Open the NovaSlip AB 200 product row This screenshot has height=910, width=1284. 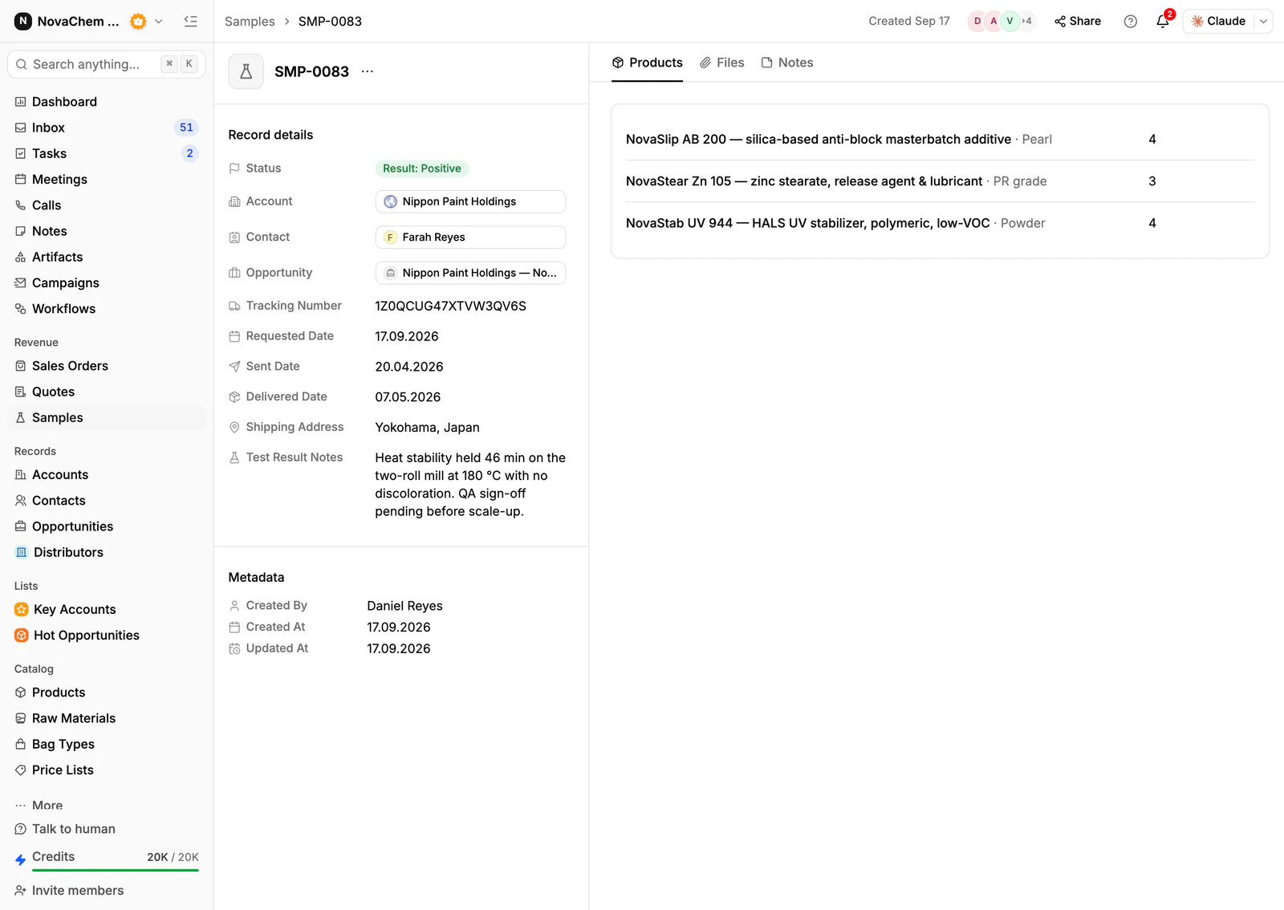click(940, 140)
